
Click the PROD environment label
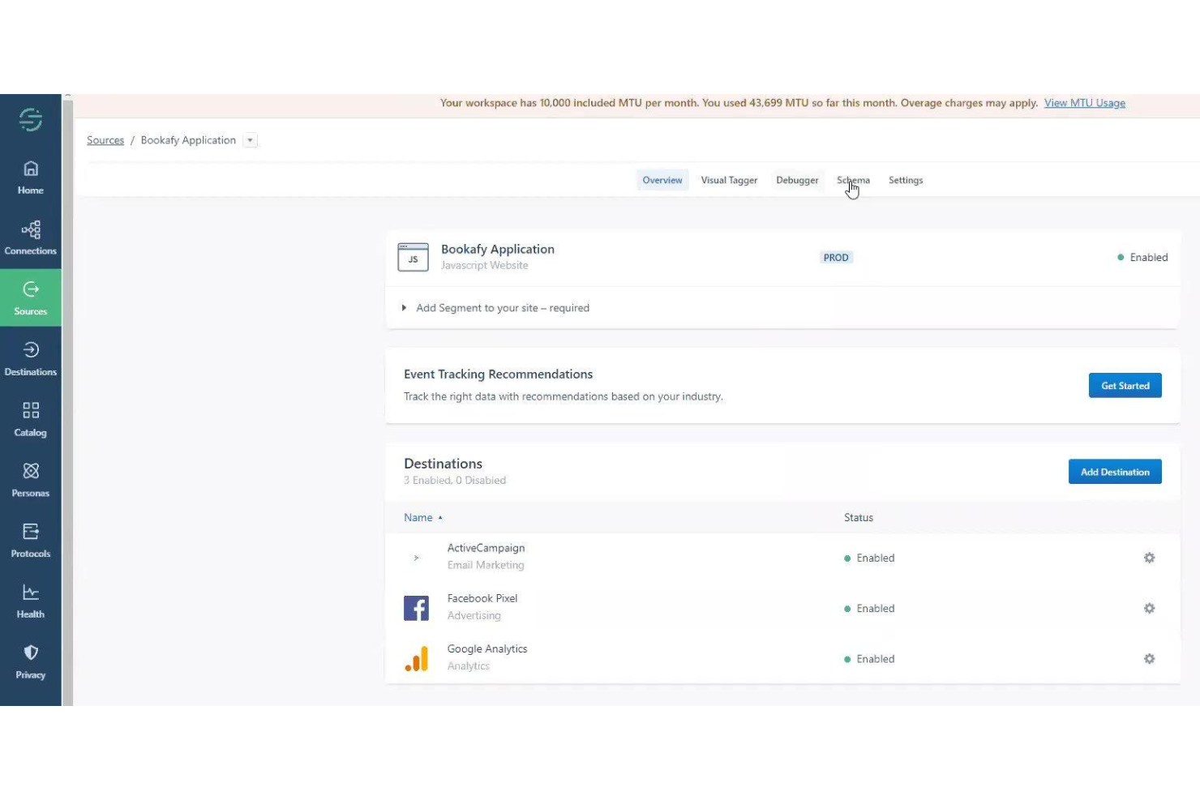pos(836,257)
